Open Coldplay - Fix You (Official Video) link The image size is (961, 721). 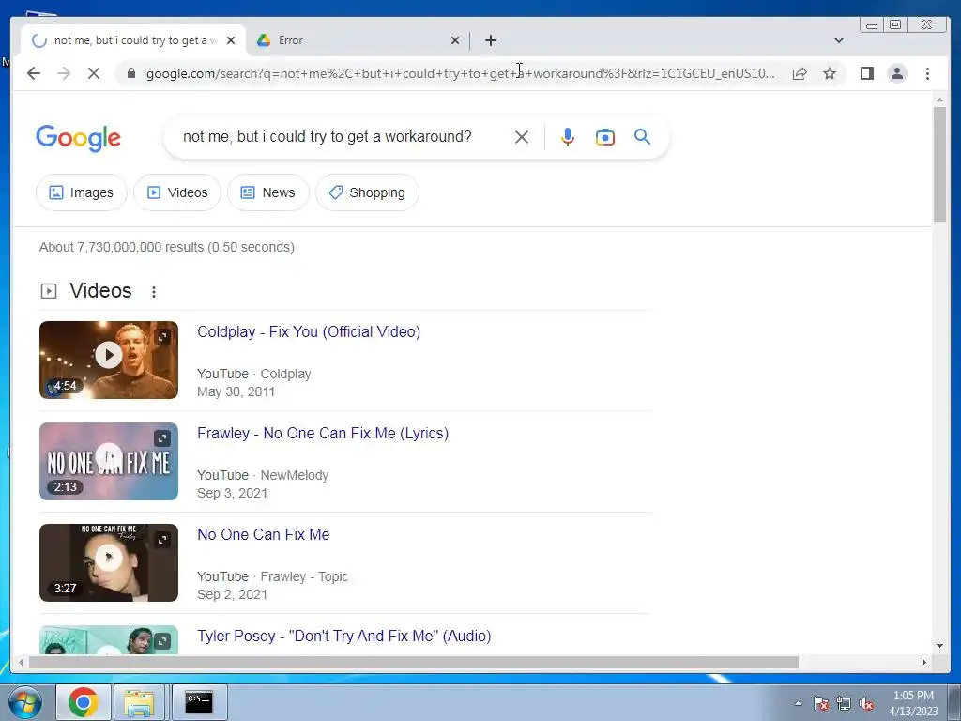(x=309, y=331)
